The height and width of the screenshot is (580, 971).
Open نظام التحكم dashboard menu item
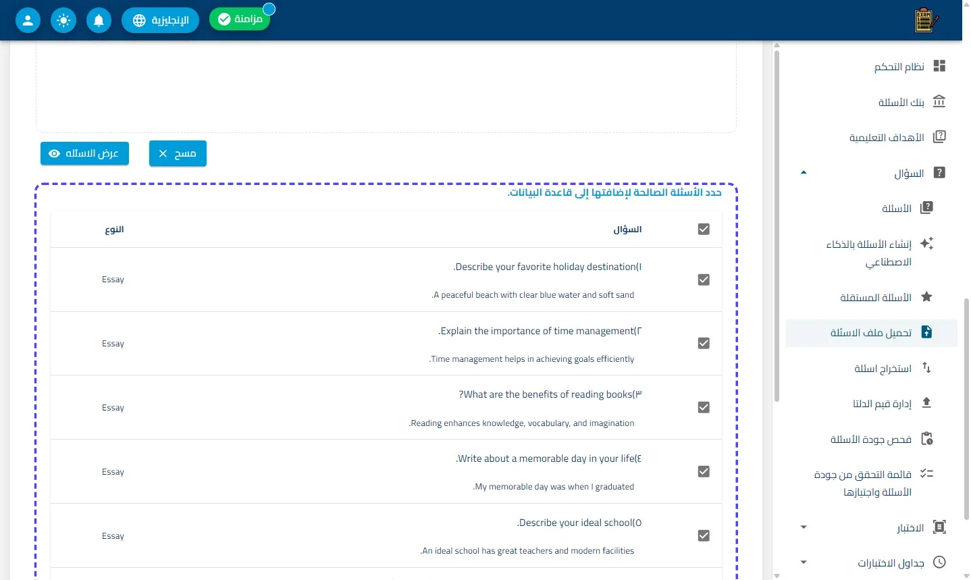click(899, 67)
